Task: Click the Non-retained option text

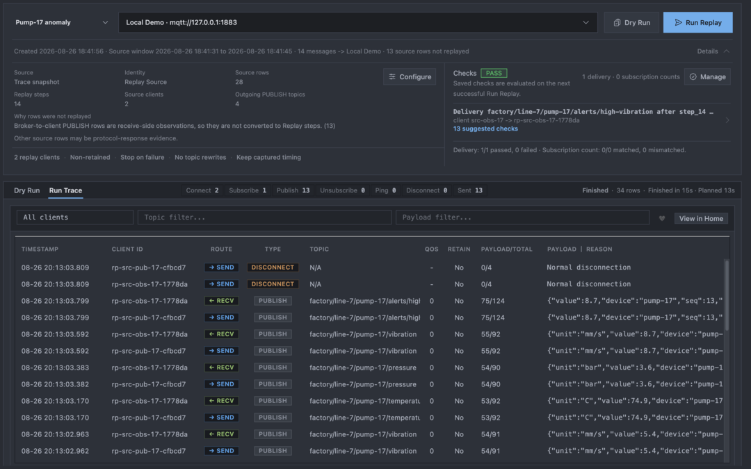Action: pyautogui.click(x=90, y=158)
